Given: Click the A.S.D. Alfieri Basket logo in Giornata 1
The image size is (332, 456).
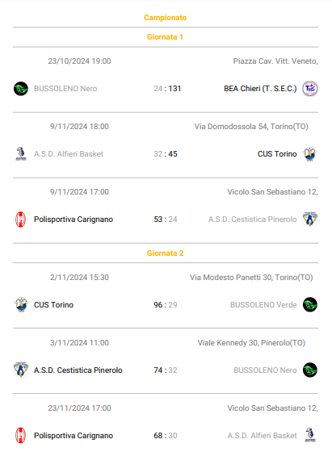Looking at the screenshot, I should coord(21,154).
